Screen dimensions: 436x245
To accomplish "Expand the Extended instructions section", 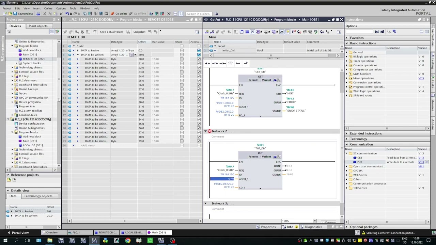I will tap(347, 133).
